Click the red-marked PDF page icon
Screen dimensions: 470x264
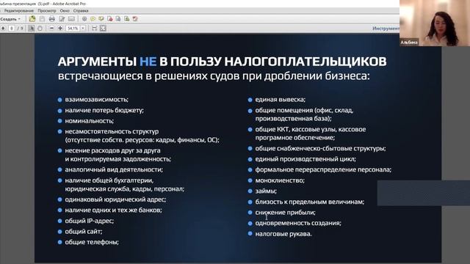click(109, 19)
